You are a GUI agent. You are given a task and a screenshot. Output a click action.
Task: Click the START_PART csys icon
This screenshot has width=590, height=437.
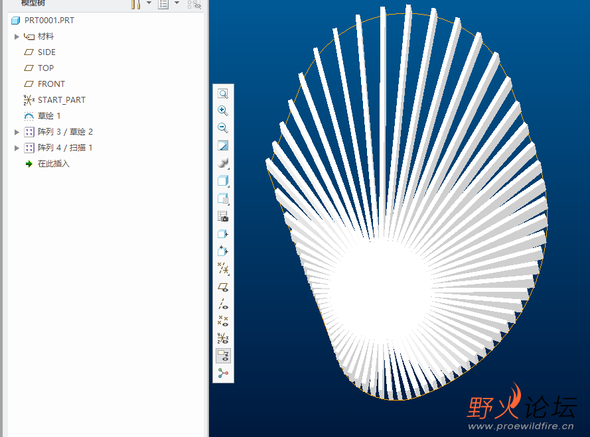[29, 100]
